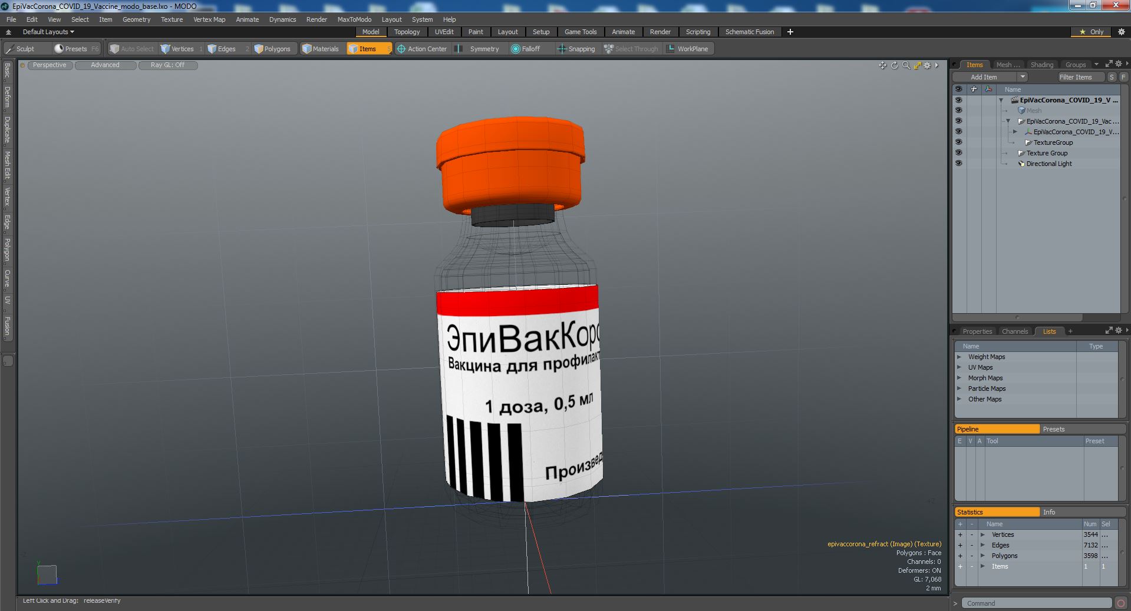Viewport: 1131px width, 611px height.
Task: Open the Add Item dropdown arrow
Action: point(1023,77)
